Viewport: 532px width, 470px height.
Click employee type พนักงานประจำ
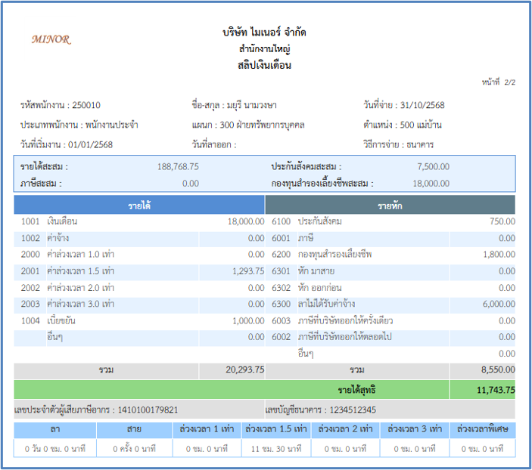coord(112,125)
